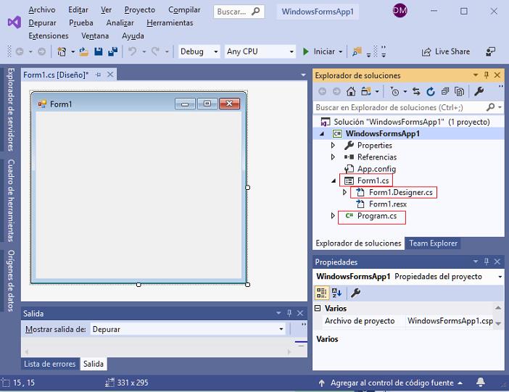The height and width of the screenshot is (392, 509).
Task: Click the Iniciar start button label
Action: (x=324, y=51)
